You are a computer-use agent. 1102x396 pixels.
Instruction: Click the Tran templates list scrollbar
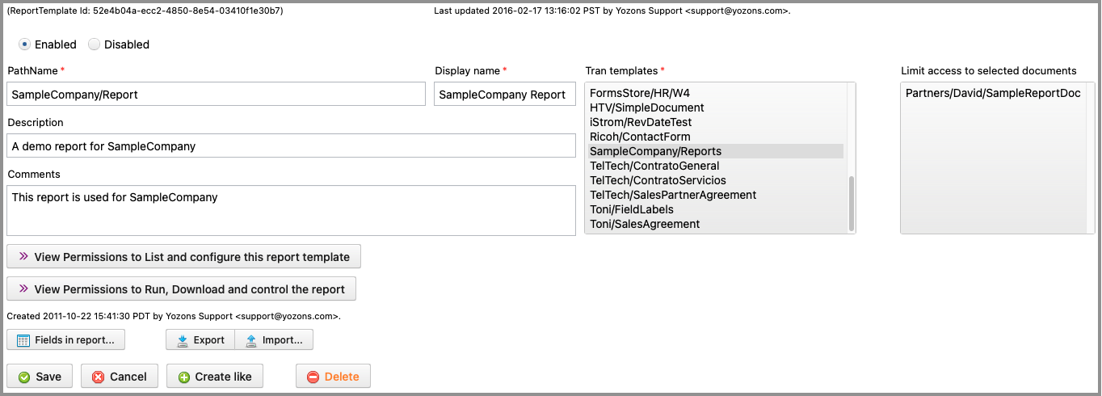850,202
